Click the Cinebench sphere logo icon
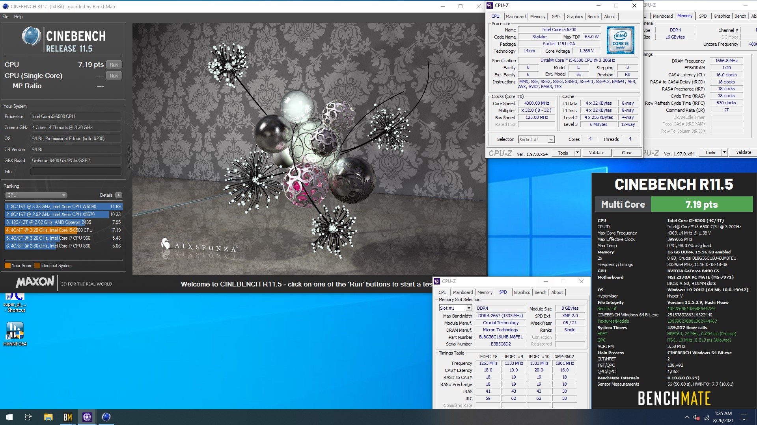This screenshot has width=757, height=425. coord(32,36)
